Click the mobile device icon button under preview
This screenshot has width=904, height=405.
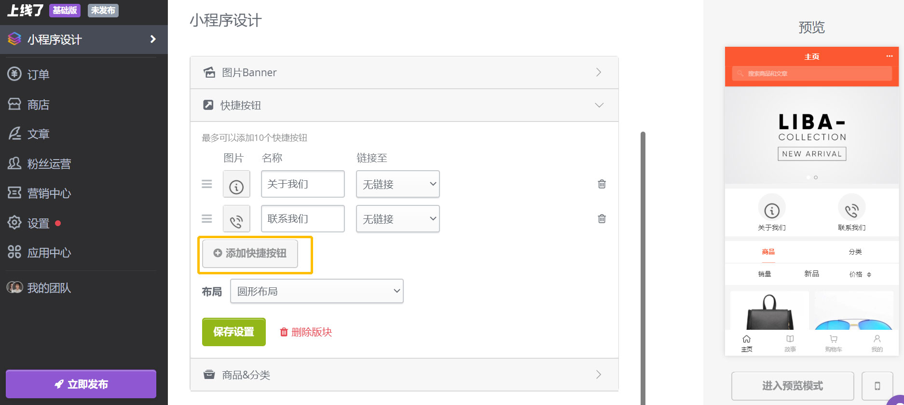coord(877,386)
